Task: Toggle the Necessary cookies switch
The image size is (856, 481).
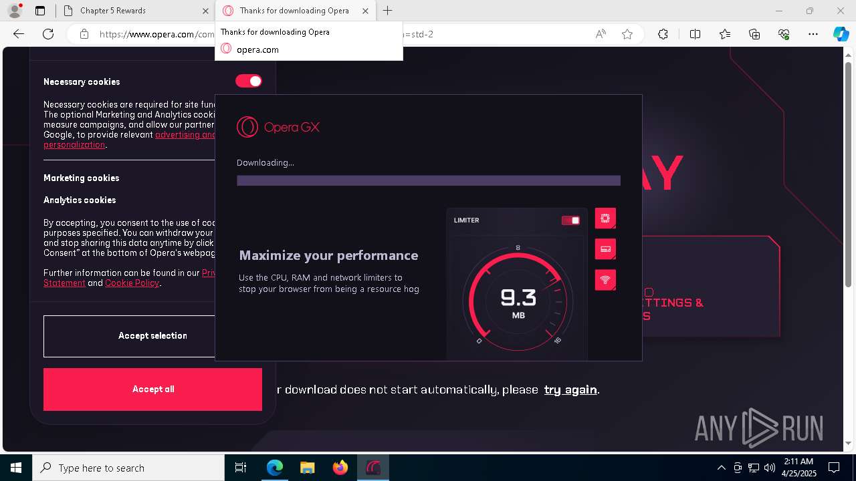Action: pyautogui.click(x=248, y=81)
